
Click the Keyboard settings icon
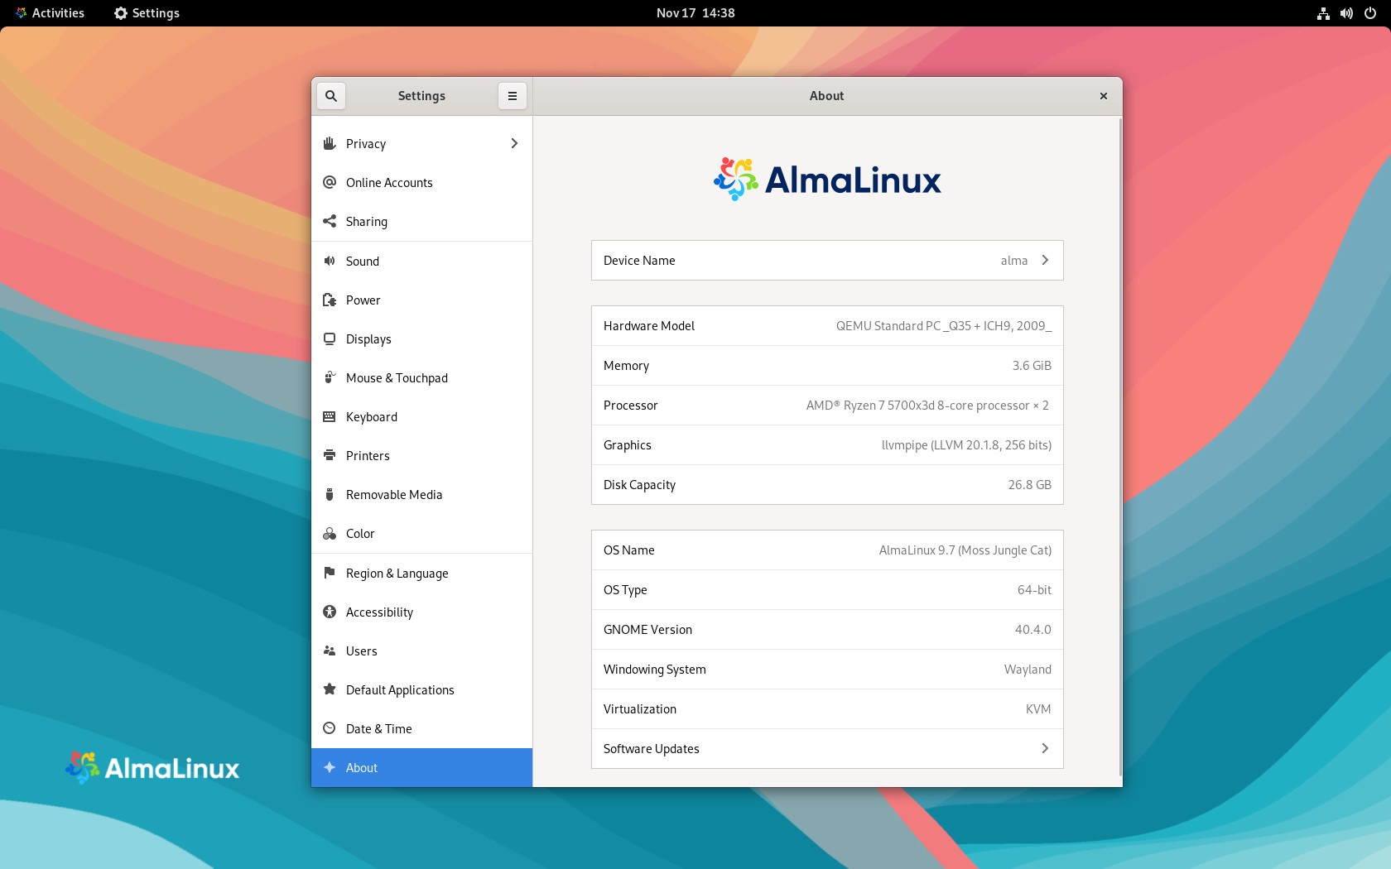pyautogui.click(x=330, y=416)
